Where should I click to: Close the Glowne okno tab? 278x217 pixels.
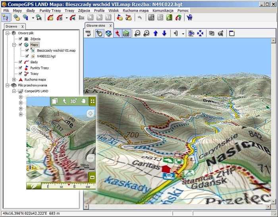[110, 26]
